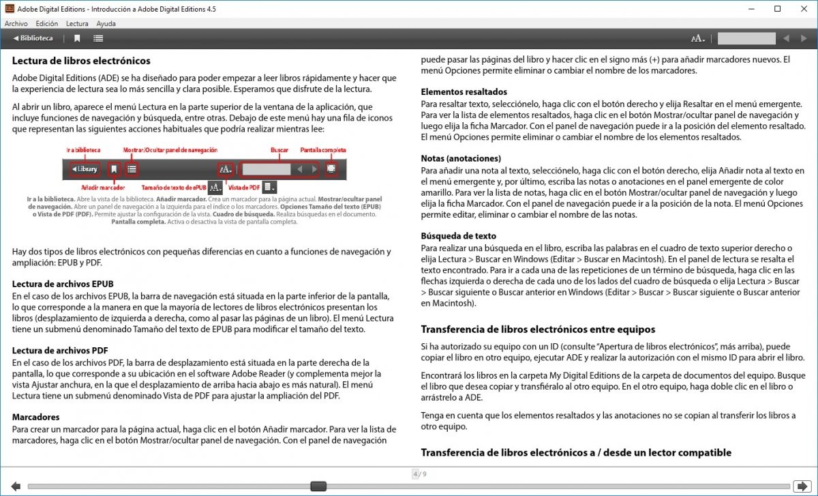
Task: Click heading Transferencia de libros electrónicos entre equipos
Action: point(538,330)
